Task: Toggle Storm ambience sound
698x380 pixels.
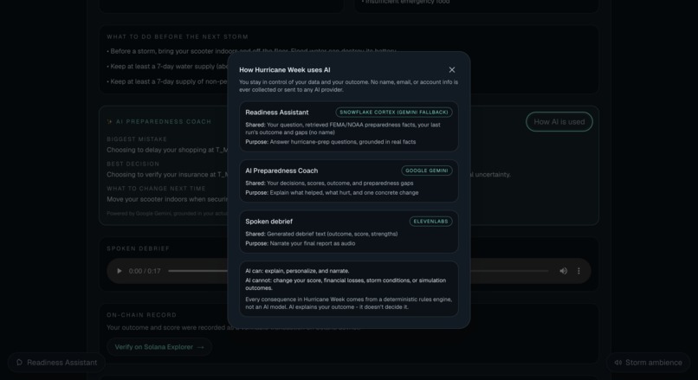Action: [648, 363]
